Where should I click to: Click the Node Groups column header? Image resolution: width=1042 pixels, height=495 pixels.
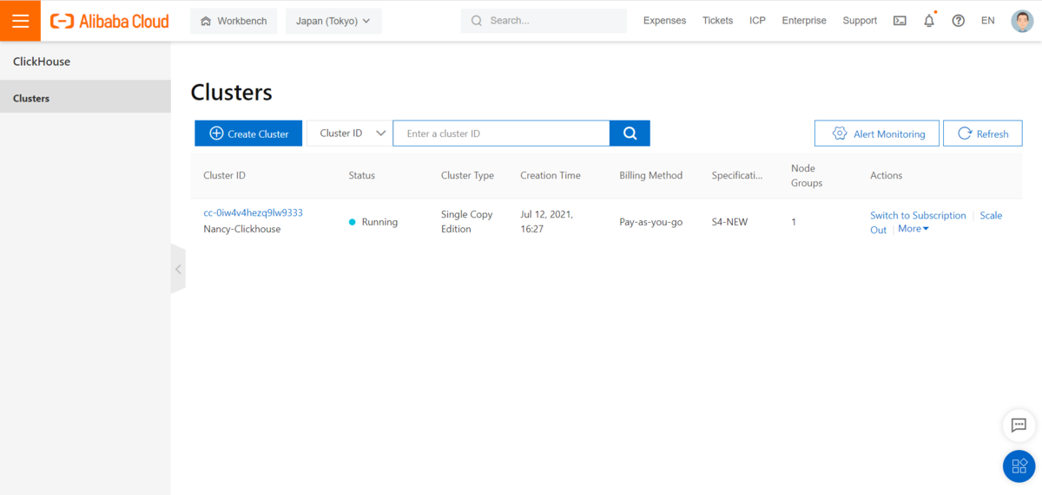tap(807, 175)
